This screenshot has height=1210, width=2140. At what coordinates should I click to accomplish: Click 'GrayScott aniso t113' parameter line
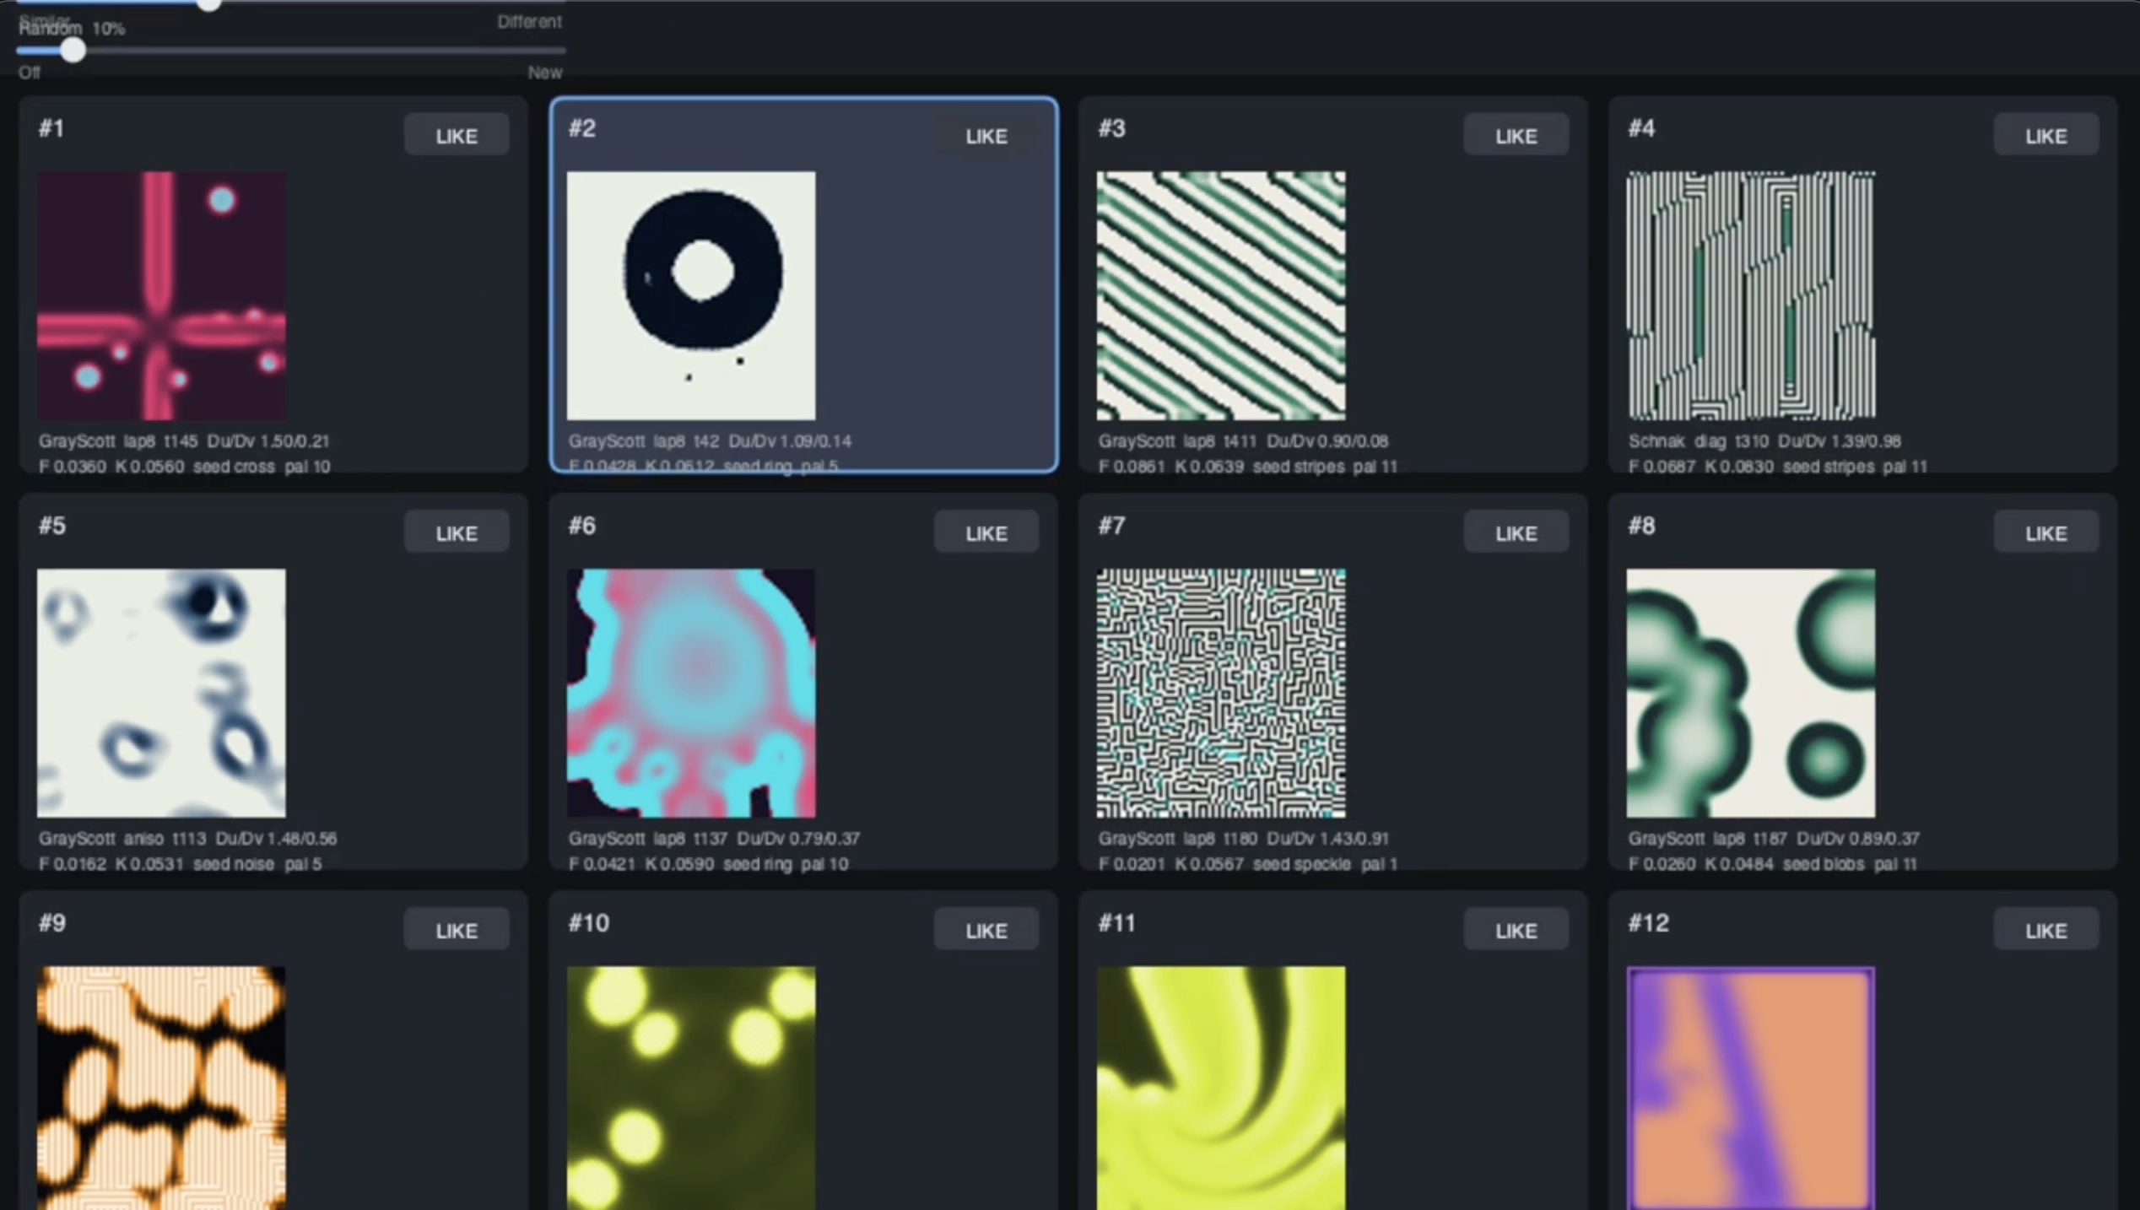coord(187,838)
